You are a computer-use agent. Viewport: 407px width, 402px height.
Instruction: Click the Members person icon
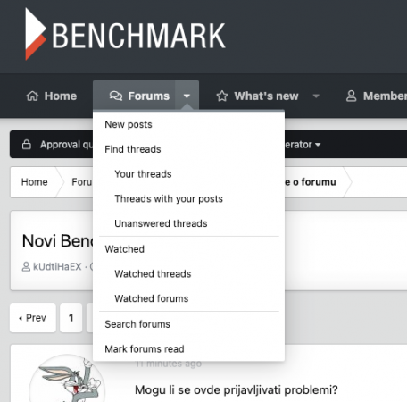[352, 96]
